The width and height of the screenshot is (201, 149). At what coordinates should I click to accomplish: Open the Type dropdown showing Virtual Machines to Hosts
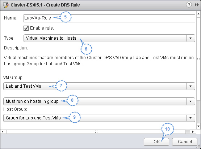click(x=109, y=38)
